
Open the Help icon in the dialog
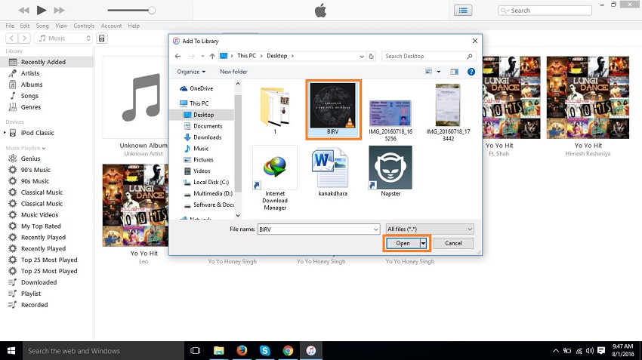point(471,72)
